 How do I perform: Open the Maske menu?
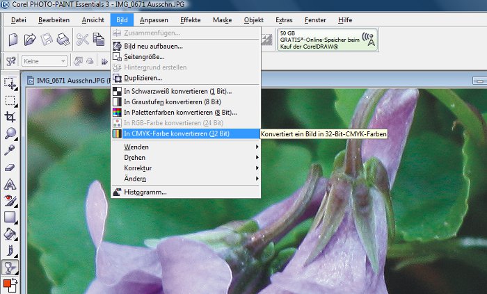click(222, 20)
